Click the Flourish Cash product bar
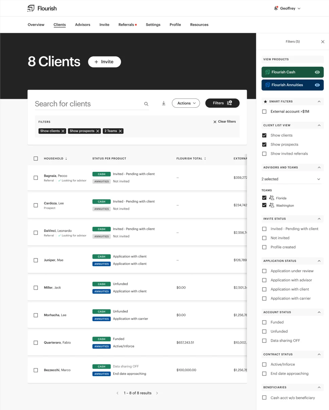 [x=292, y=72]
